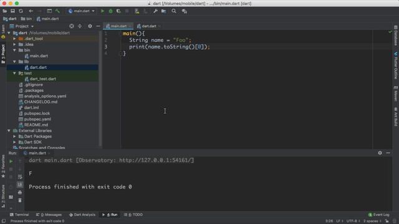Expand the .dart_tool folder

[14, 39]
